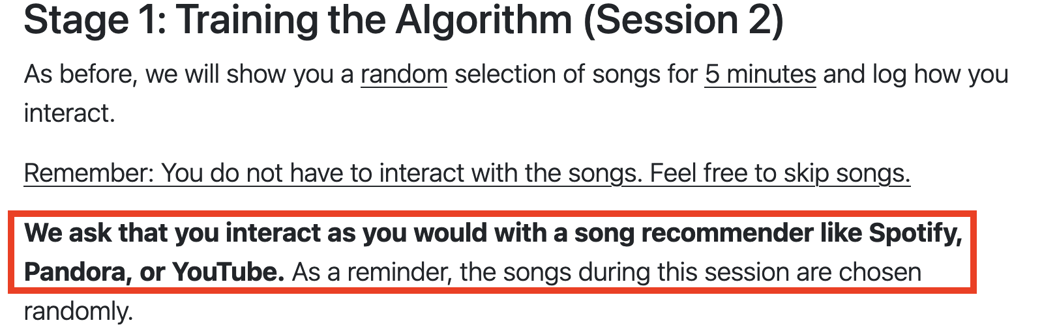Click "(Session 2)" in the heading
Screen dimensions: 1057x327
(x=683, y=20)
